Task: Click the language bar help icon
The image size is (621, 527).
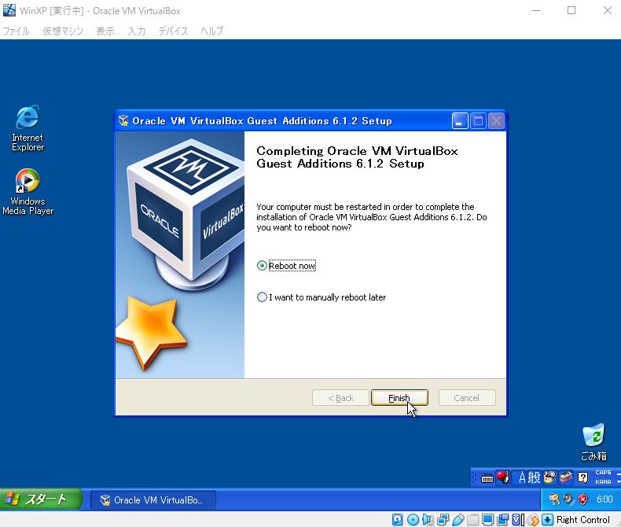Action: click(x=582, y=477)
